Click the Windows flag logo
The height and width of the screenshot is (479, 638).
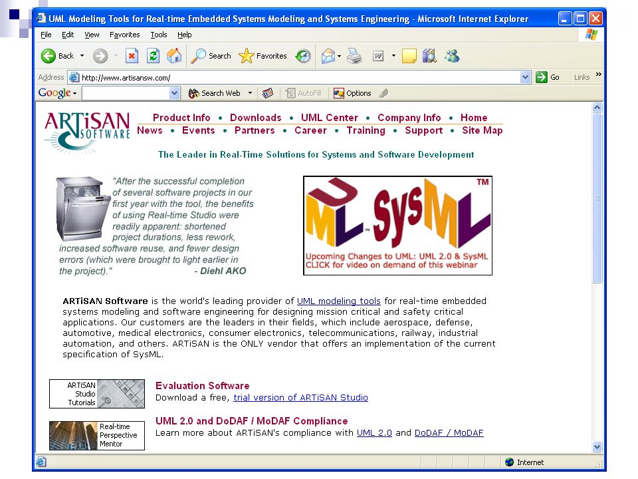tap(591, 35)
